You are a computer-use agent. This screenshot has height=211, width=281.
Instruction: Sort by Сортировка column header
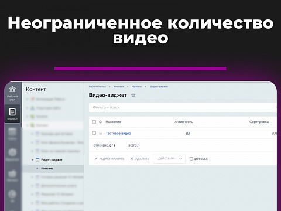259,122
